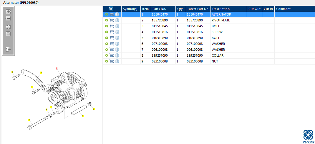
Task: Click gear icon for NUT row
Action: pos(107,61)
